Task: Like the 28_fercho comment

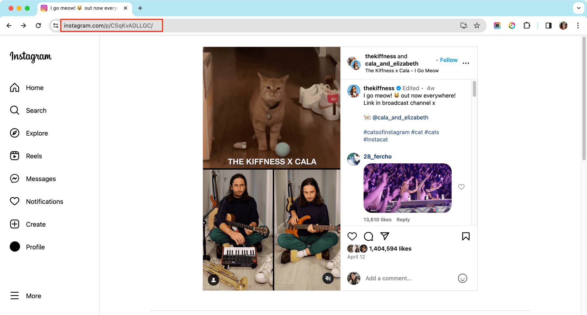Action: (461, 187)
